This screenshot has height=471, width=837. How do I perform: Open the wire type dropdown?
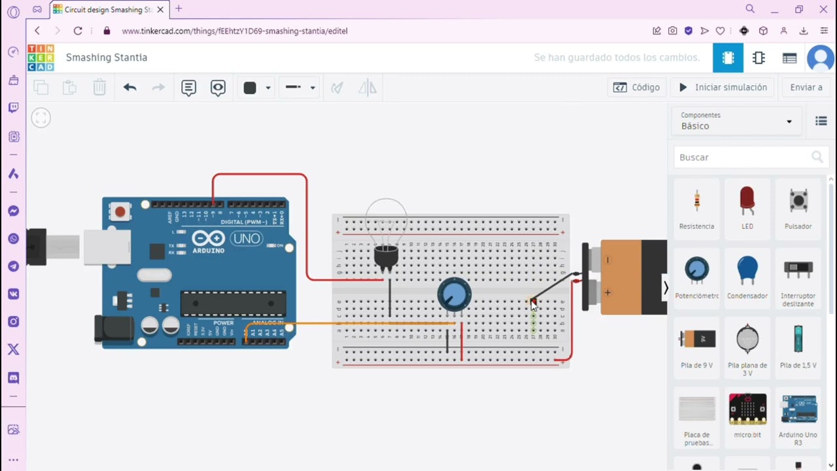point(300,88)
